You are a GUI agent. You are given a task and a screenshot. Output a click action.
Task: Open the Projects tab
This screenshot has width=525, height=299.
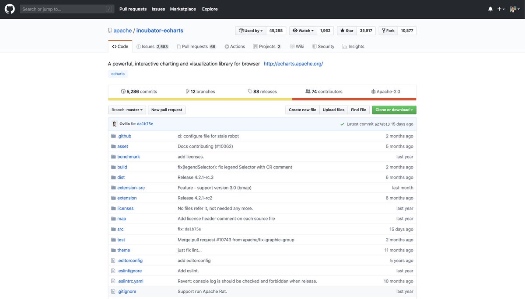(267, 47)
